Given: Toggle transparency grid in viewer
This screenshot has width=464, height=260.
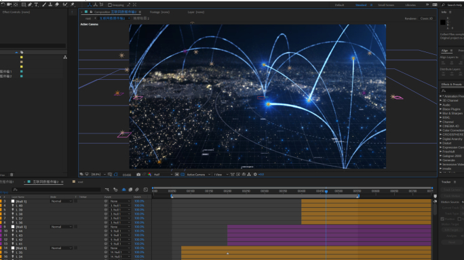Looking at the screenshot, I should [x=182, y=175].
